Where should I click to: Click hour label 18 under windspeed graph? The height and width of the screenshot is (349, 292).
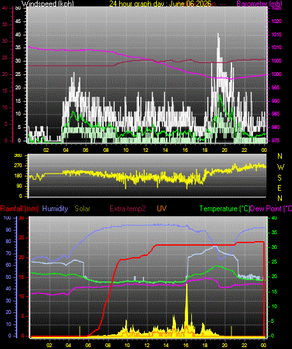pyautogui.click(x=205, y=150)
